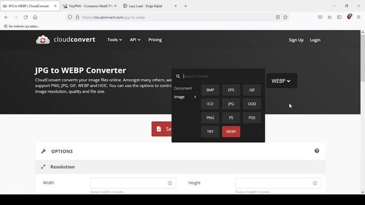Viewport: 365px width, 205px height.
Task: Switch to the TinyPNG browser tab
Action: (90, 6)
